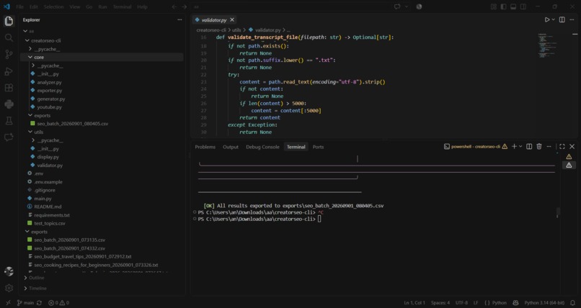Collapse the utils folder

(30, 132)
